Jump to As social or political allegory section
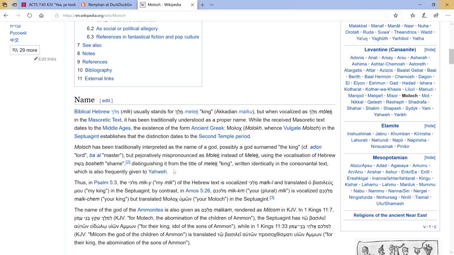454x255 pixels. pos(127,28)
